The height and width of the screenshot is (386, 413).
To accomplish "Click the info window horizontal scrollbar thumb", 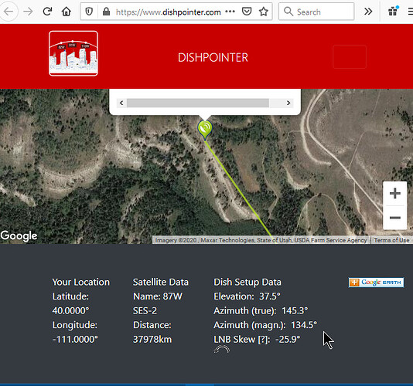I will tap(198, 103).
